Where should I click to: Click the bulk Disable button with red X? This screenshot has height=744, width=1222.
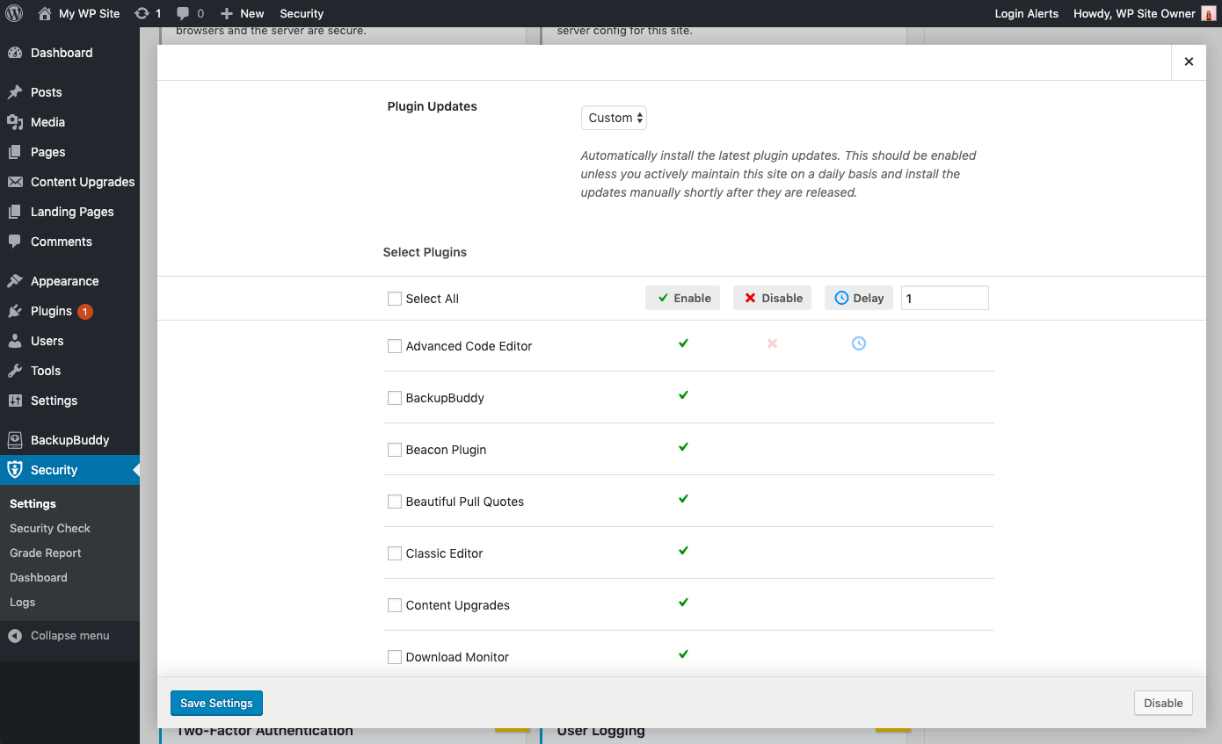[773, 298]
